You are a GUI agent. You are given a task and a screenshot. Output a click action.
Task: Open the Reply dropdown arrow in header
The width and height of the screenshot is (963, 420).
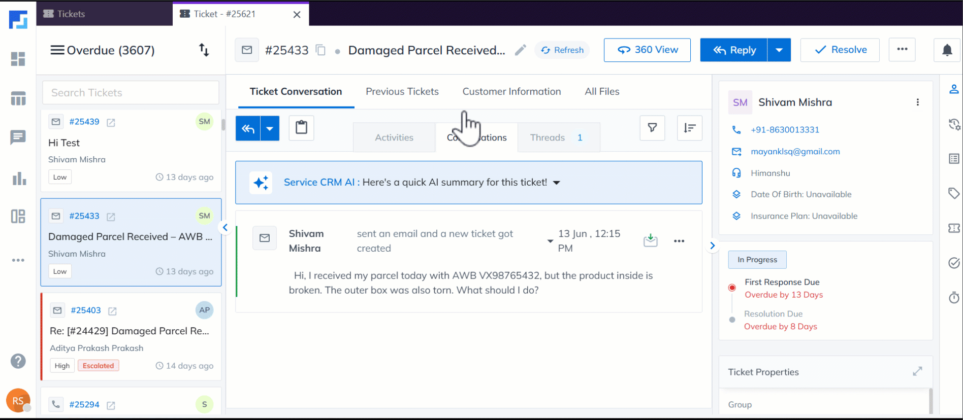tap(779, 50)
